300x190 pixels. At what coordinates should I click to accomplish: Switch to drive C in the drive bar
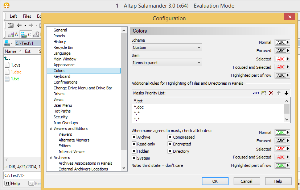[26, 34]
